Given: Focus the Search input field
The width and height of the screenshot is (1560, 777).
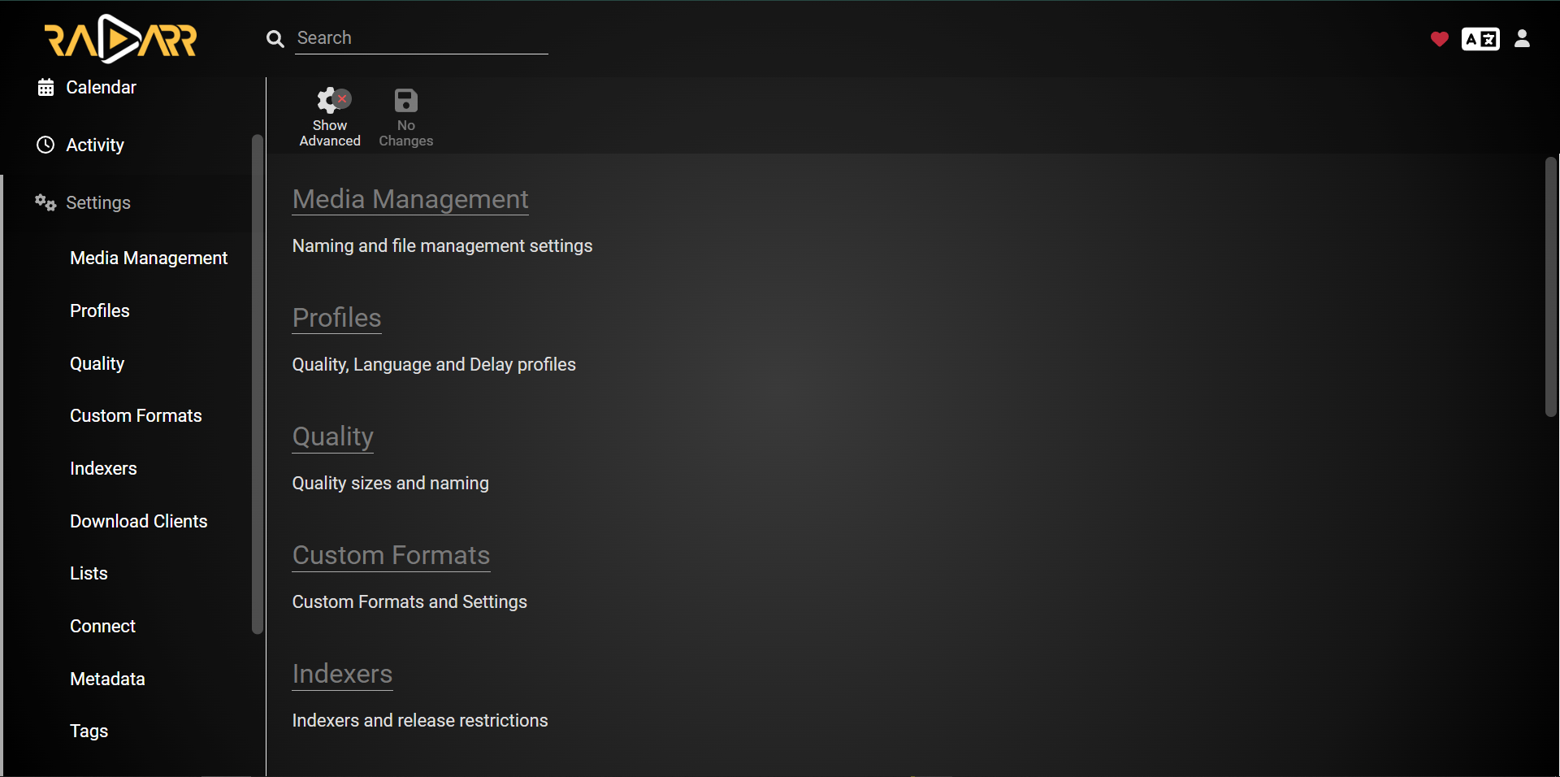Looking at the screenshot, I should tap(422, 38).
